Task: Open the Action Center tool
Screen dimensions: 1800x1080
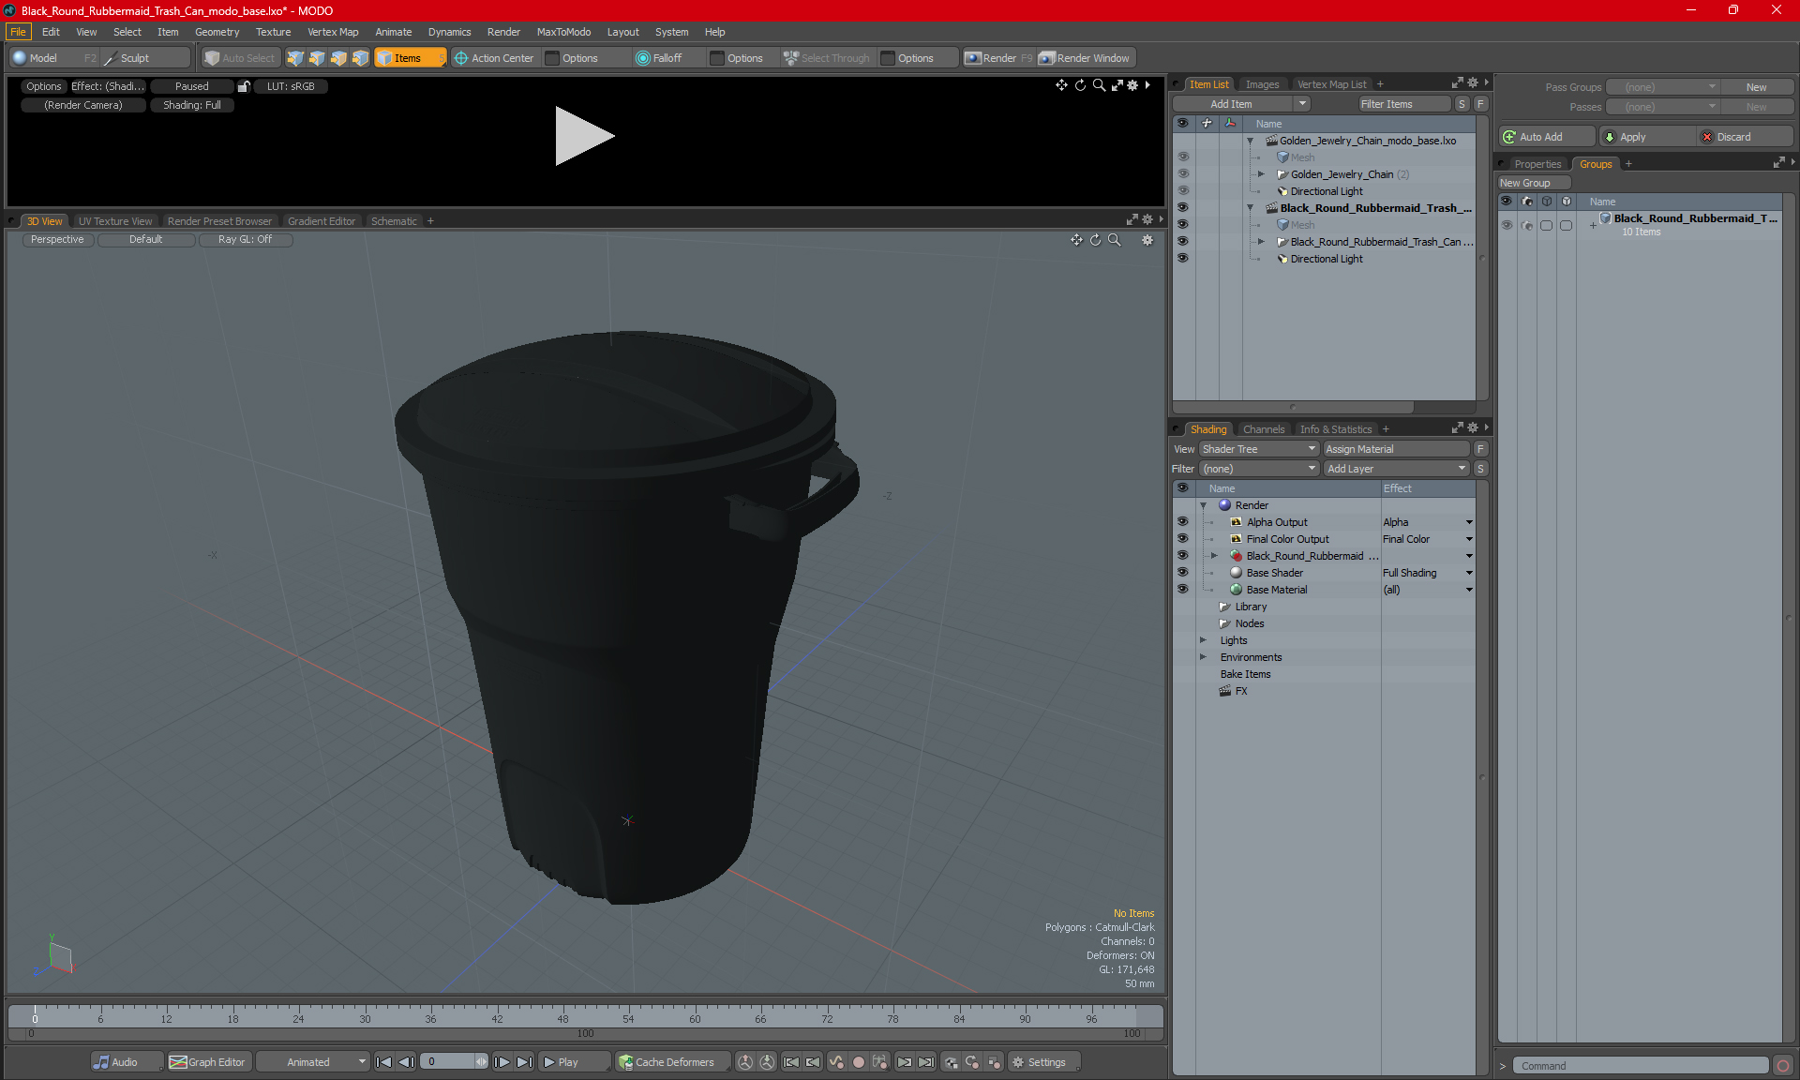Action: click(x=494, y=58)
